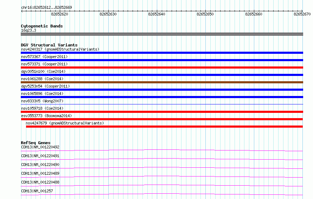Open the DGV Structural Variants track heading
Image resolution: width=313 pixels, height=199 pixels.
49,45
